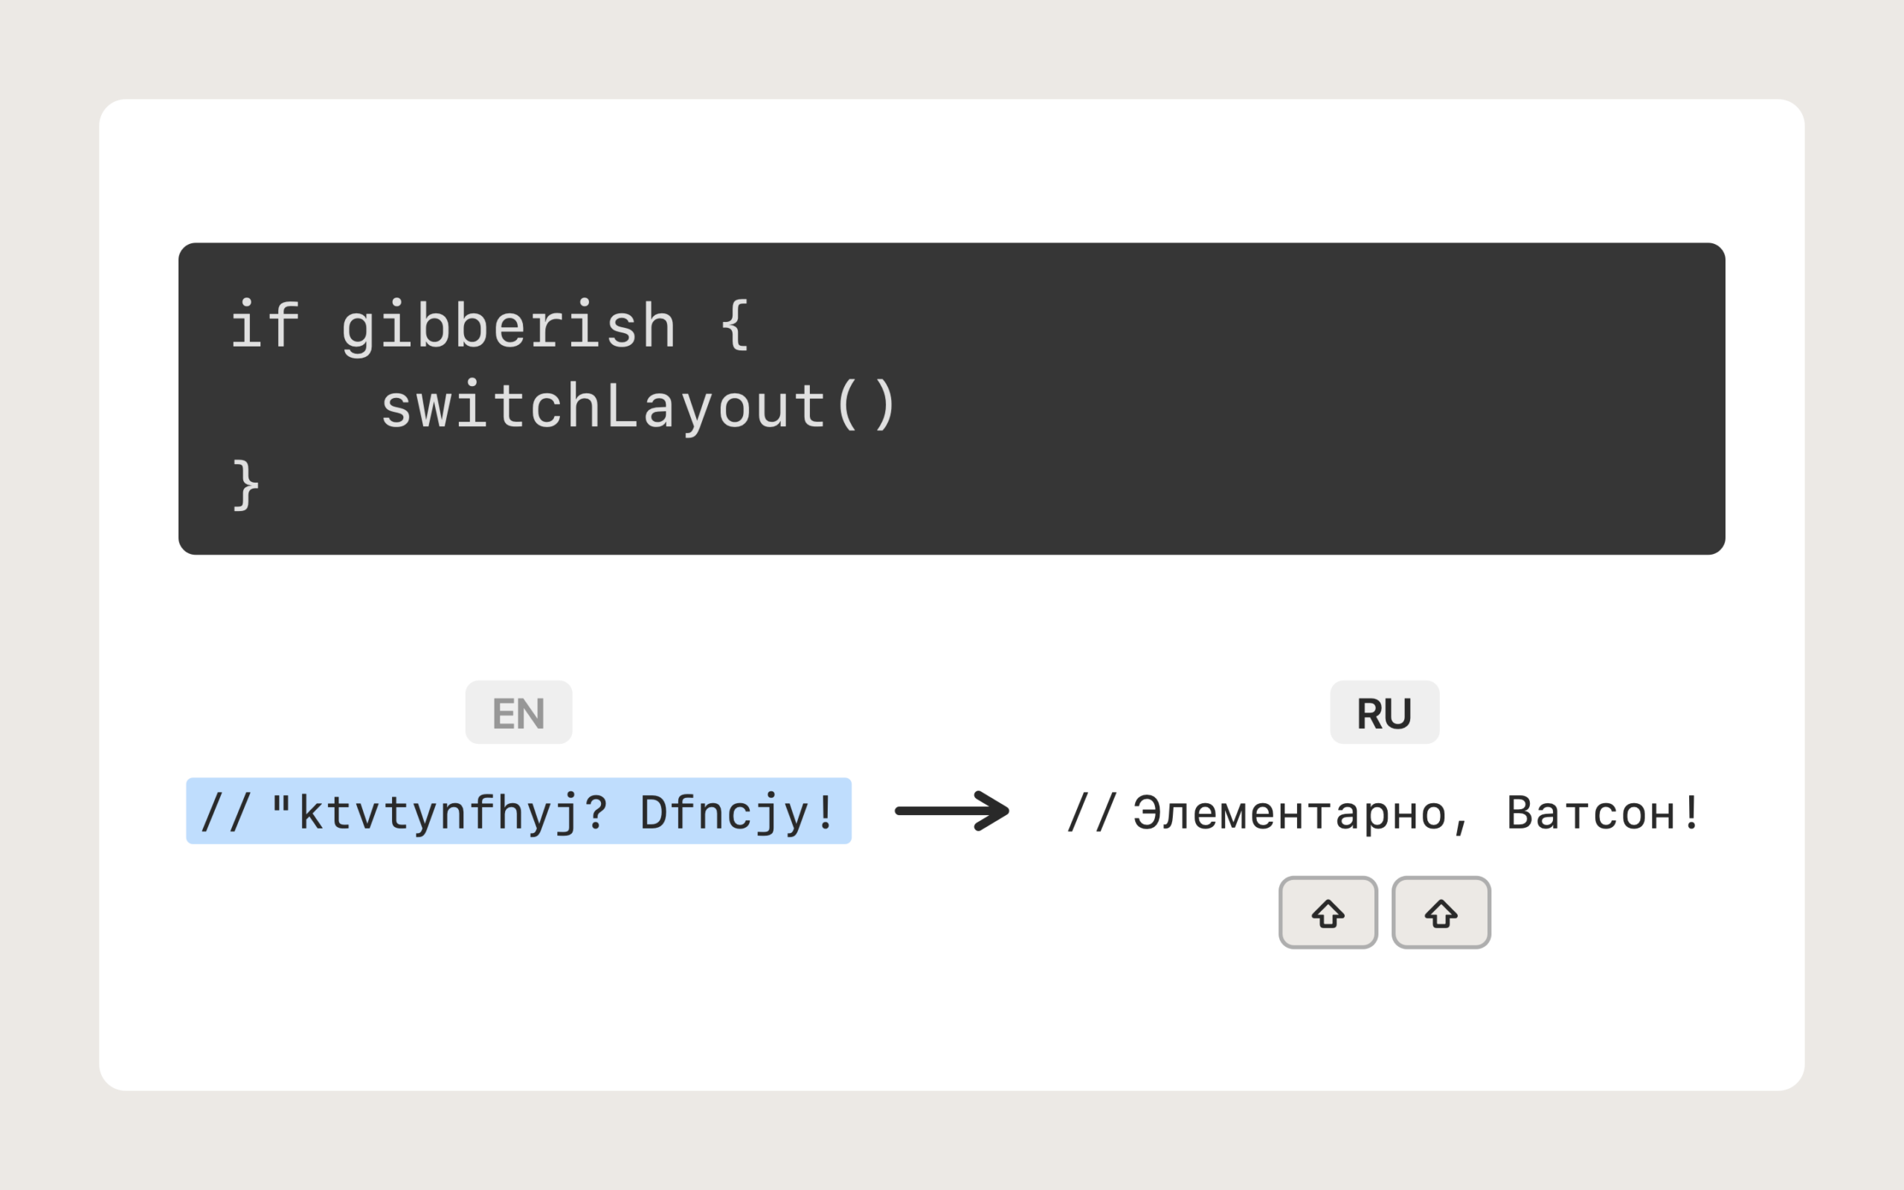Click the "if" keyword in the code block
Image resolution: width=1904 pixels, height=1190 pixels.
[265, 324]
